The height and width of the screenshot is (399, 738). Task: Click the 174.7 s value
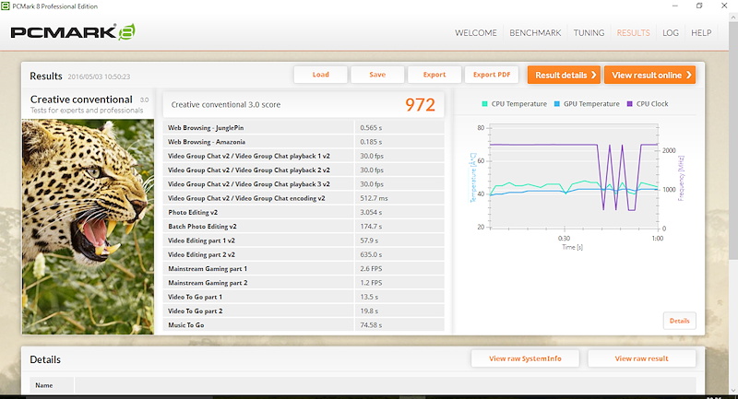[371, 227]
